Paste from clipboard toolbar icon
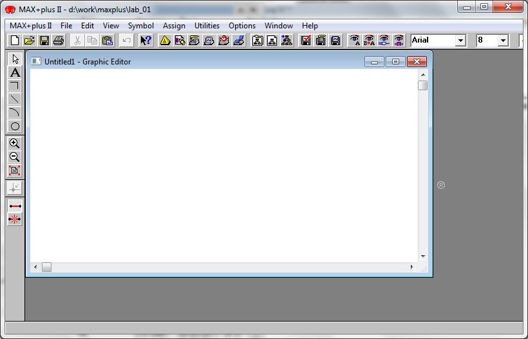528x339 pixels. [x=107, y=41]
